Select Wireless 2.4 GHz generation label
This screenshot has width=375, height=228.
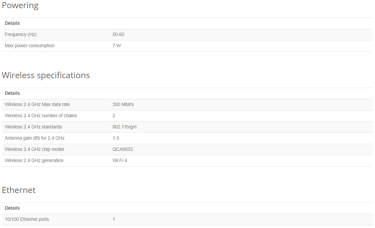(x=34, y=161)
